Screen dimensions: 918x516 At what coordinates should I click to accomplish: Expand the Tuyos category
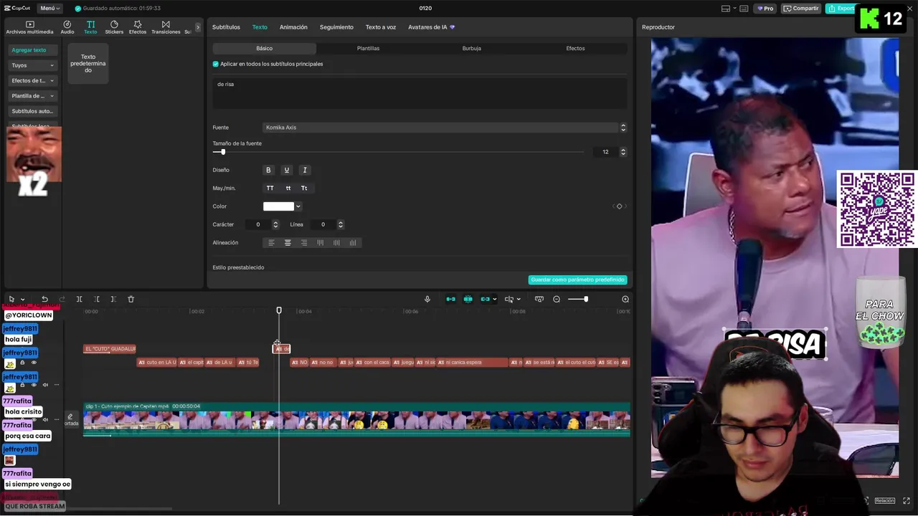click(x=33, y=65)
